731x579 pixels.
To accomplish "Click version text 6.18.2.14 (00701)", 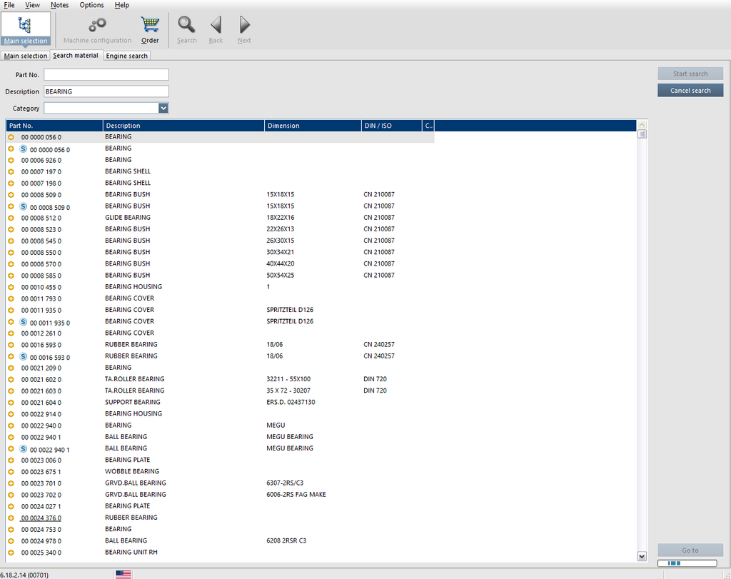I will coord(24,575).
